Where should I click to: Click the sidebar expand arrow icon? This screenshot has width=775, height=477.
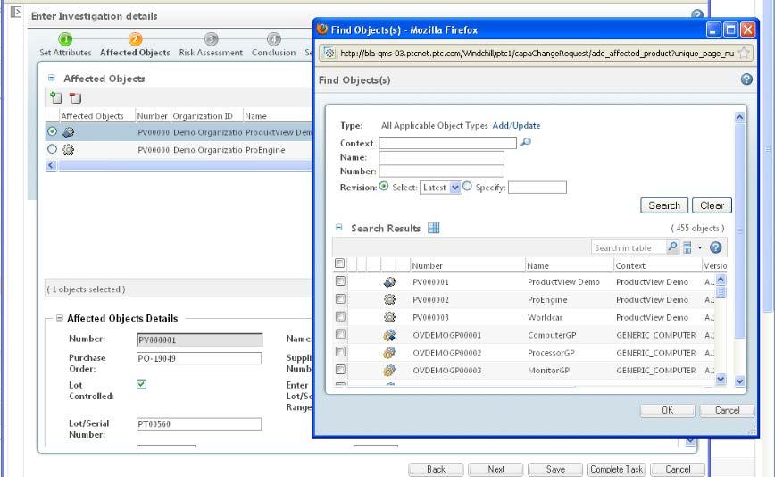(x=16, y=12)
